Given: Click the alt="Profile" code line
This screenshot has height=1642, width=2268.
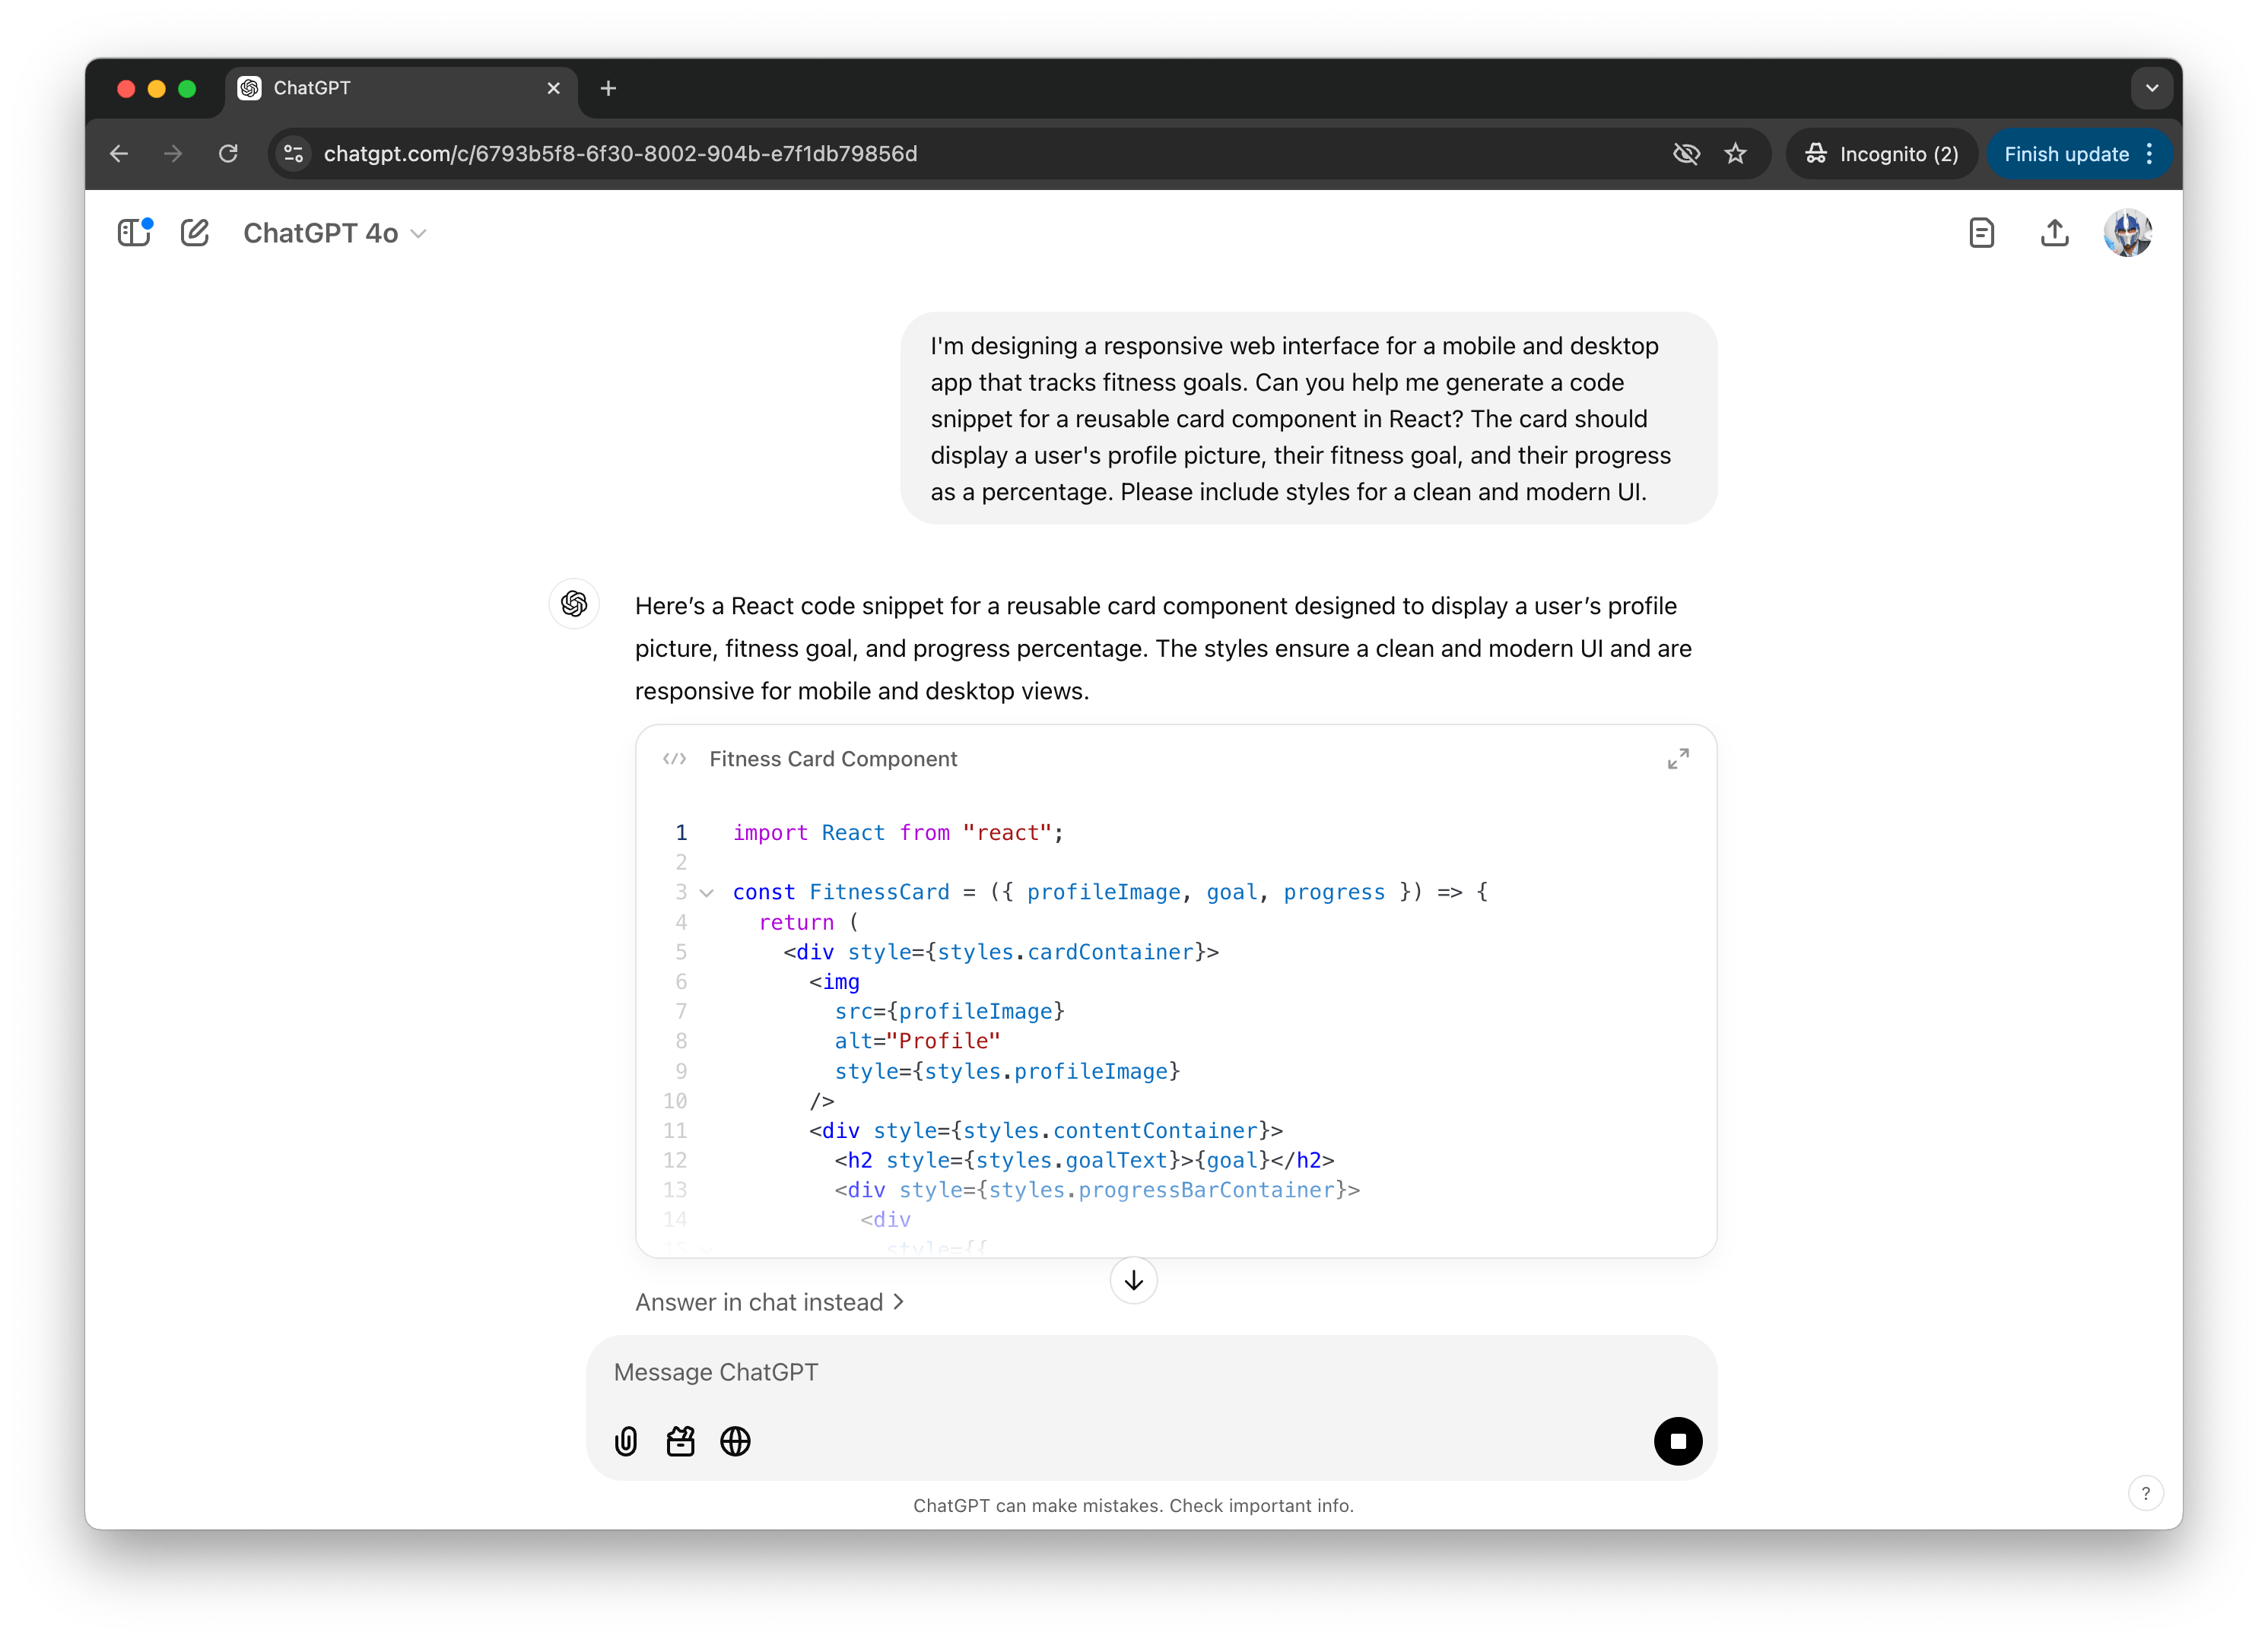Looking at the screenshot, I should [917, 1041].
